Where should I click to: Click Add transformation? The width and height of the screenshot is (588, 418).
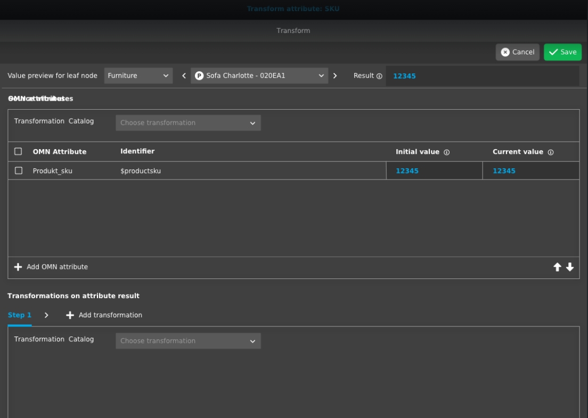104,315
